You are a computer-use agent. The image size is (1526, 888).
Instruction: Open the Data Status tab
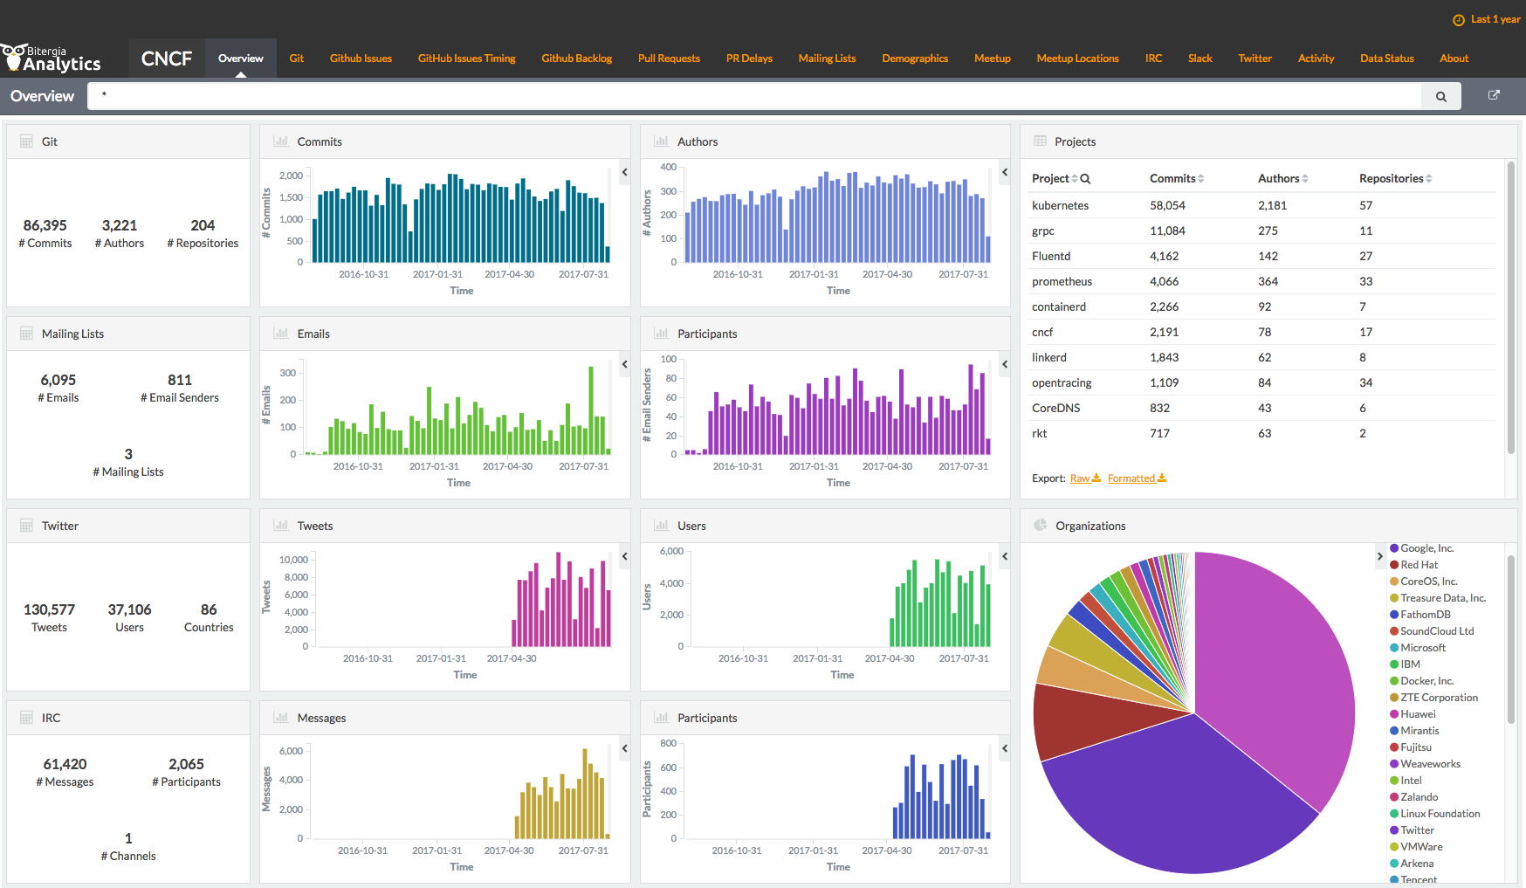pos(1386,59)
